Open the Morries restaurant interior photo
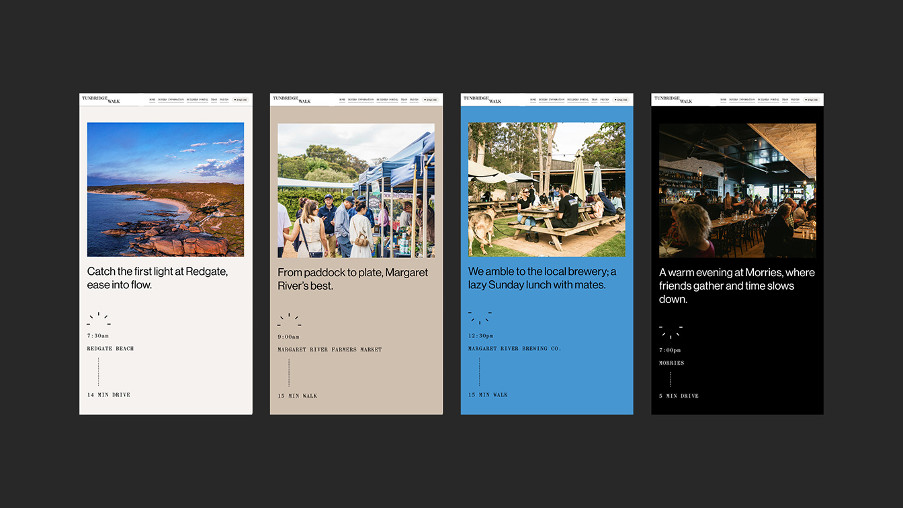This screenshot has height=508, width=903. coord(738,190)
